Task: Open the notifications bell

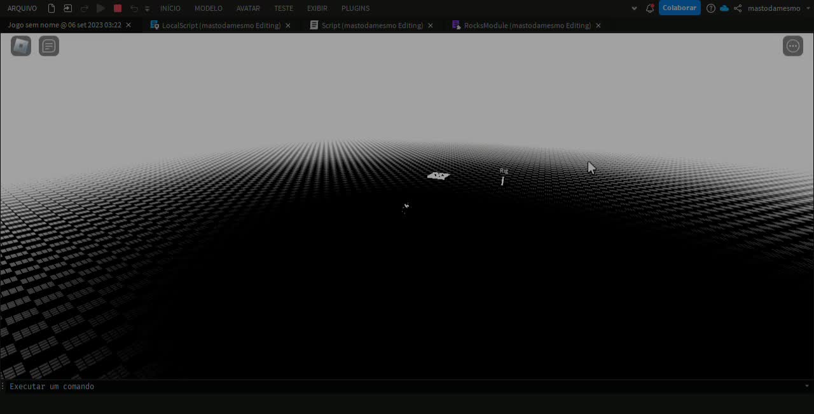Action: pyautogui.click(x=649, y=8)
